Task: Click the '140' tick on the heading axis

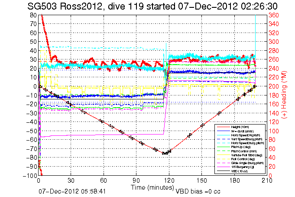Action: pos(274,113)
